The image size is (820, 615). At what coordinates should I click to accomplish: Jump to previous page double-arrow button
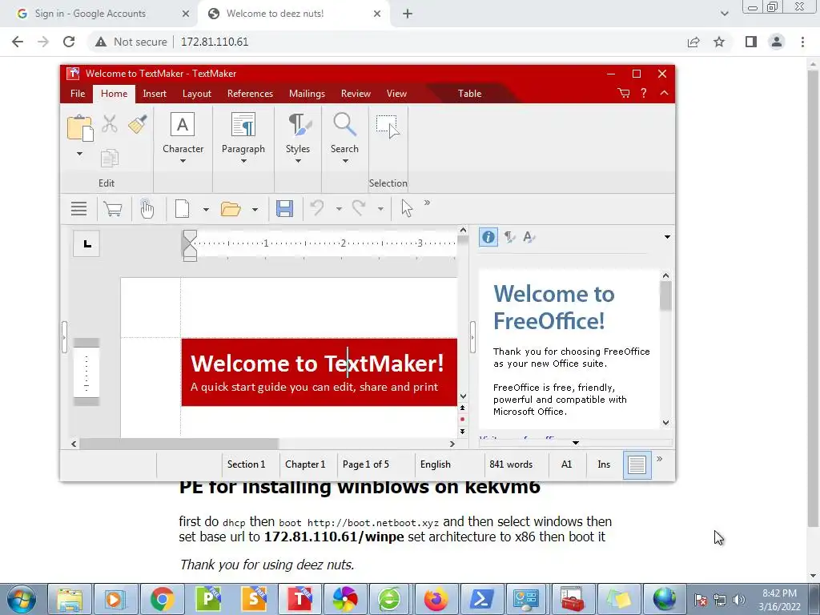(x=462, y=408)
